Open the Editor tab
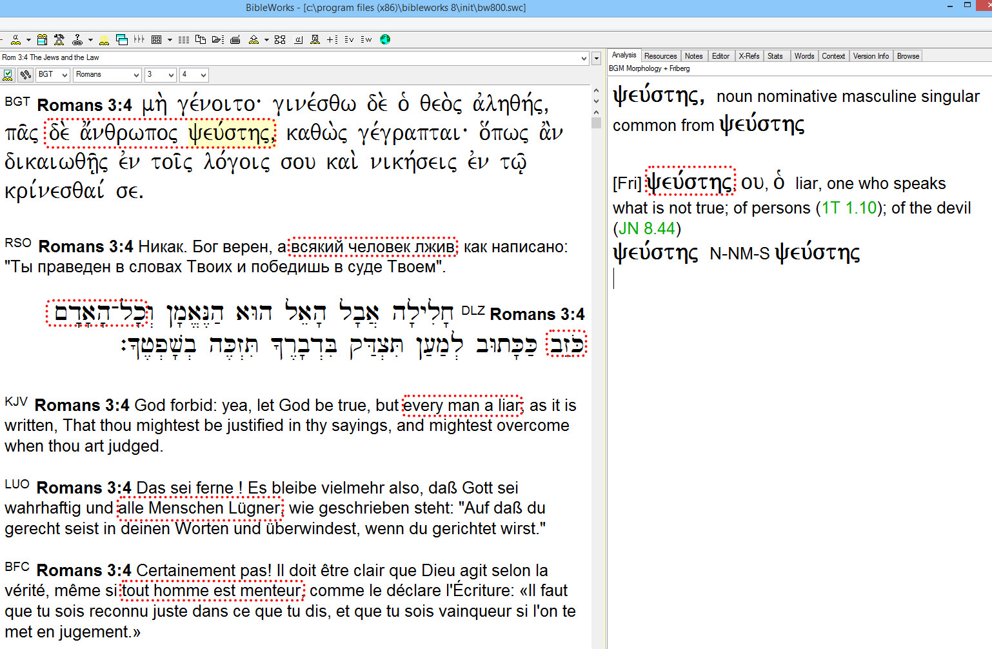The image size is (992, 649). tap(720, 56)
